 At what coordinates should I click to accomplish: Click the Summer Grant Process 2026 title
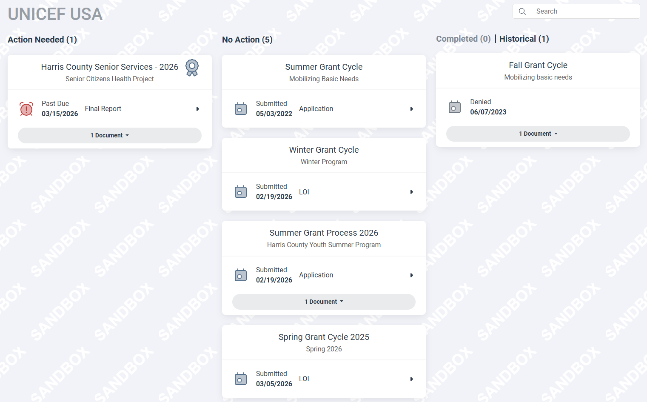(x=324, y=233)
